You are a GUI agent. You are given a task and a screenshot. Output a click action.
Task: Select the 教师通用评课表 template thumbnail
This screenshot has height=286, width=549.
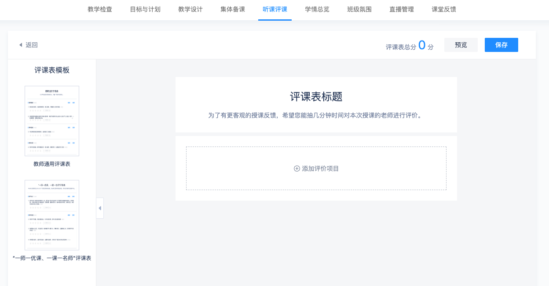tap(52, 121)
